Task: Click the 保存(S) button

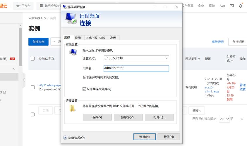Action: point(97,117)
